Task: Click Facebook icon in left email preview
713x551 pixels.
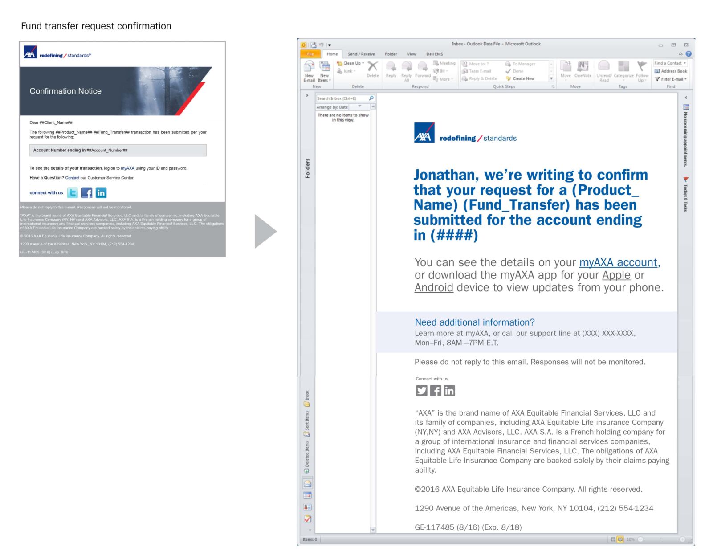Action: point(87,193)
